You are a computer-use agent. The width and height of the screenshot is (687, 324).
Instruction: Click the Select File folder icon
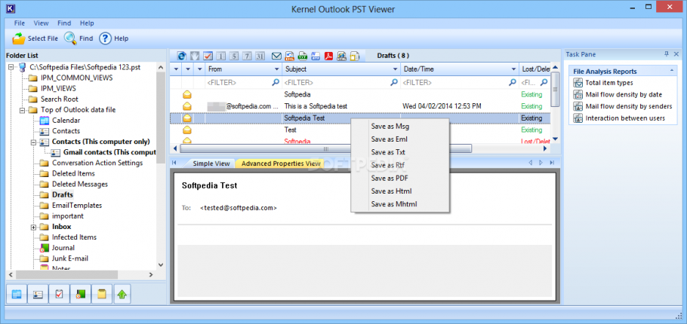click(19, 38)
